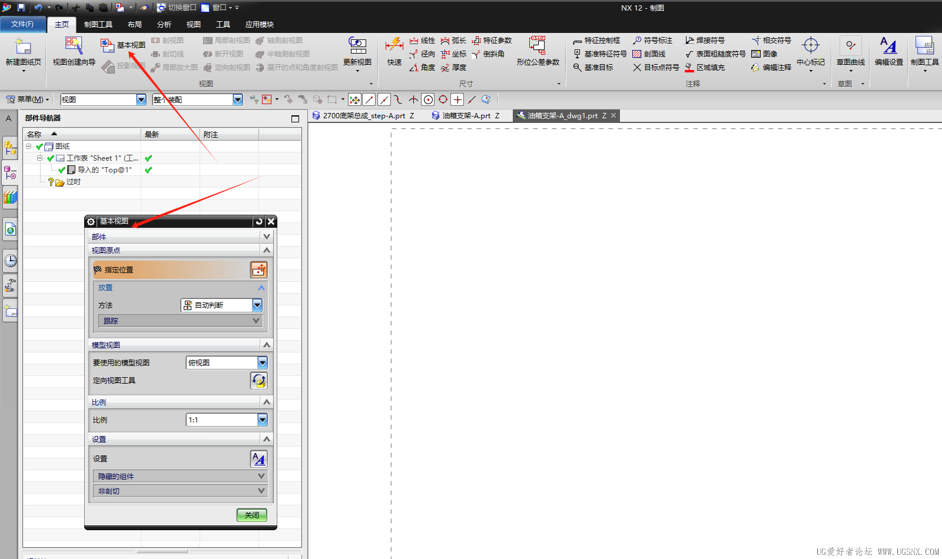The width and height of the screenshot is (942, 559).
Task: Switch to the 分析 ribbon tab
Action: pyautogui.click(x=164, y=25)
